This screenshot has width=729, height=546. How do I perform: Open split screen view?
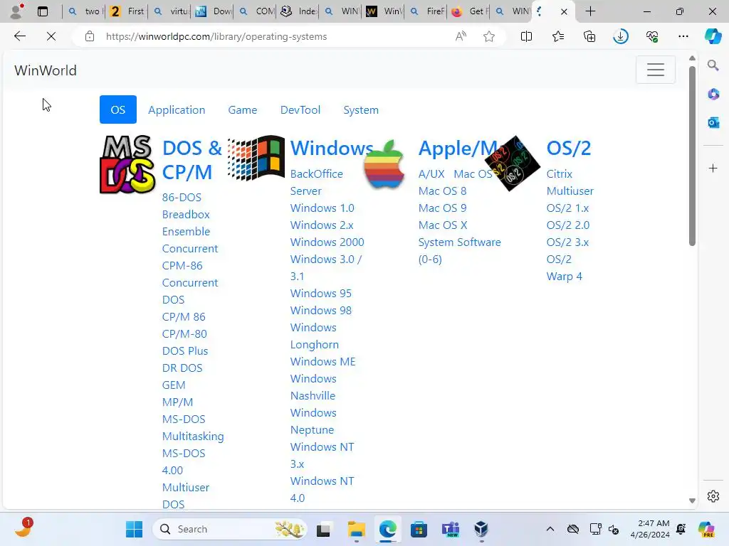pyautogui.click(x=526, y=36)
